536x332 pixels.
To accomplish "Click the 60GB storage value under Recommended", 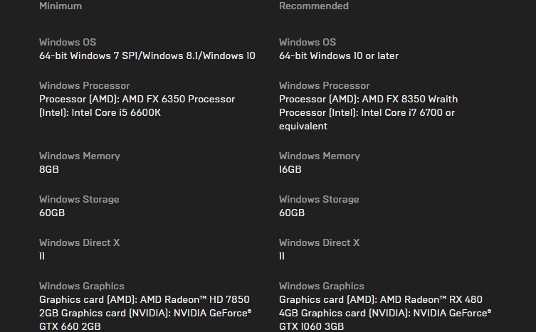I will point(292,213).
